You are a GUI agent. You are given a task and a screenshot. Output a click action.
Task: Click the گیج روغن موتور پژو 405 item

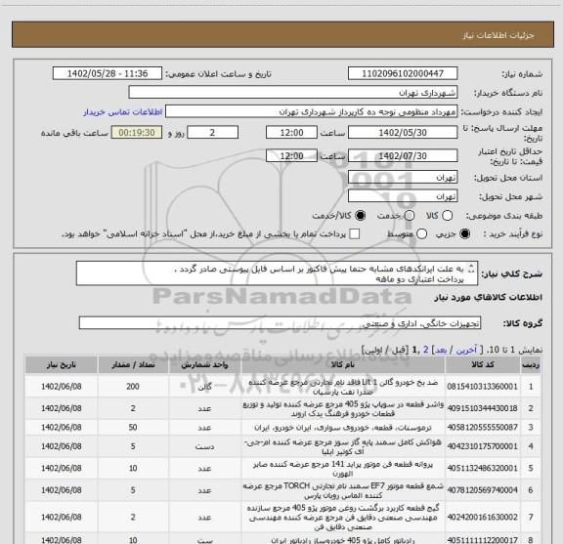point(343,518)
